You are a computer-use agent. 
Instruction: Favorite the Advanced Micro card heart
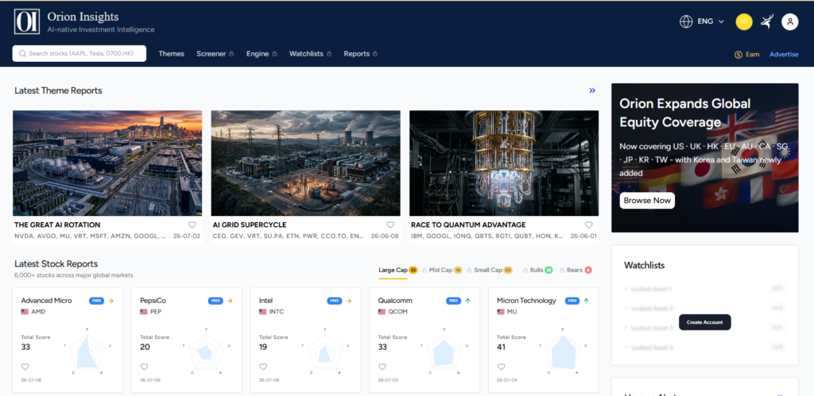pyautogui.click(x=25, y=367)
